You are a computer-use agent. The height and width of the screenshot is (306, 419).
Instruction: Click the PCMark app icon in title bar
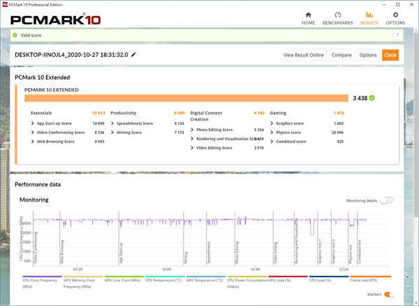(5, 4)
